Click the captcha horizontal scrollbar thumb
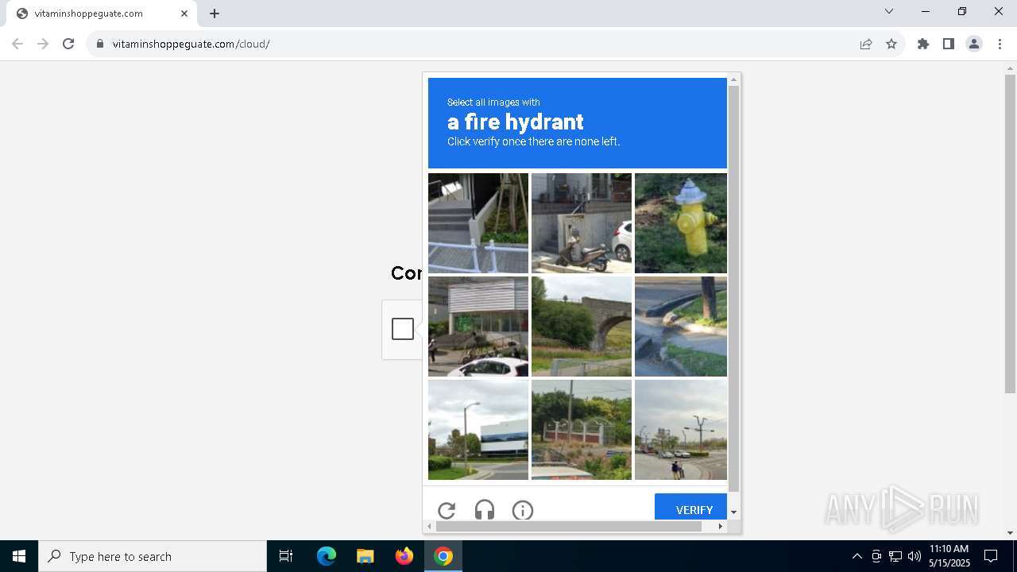This screenshot has height=572, width=1017. (569, 526)
